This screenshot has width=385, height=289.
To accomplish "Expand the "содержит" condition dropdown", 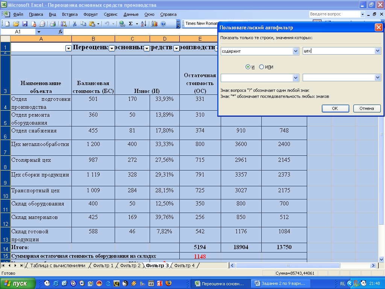I will click(296, 51).
